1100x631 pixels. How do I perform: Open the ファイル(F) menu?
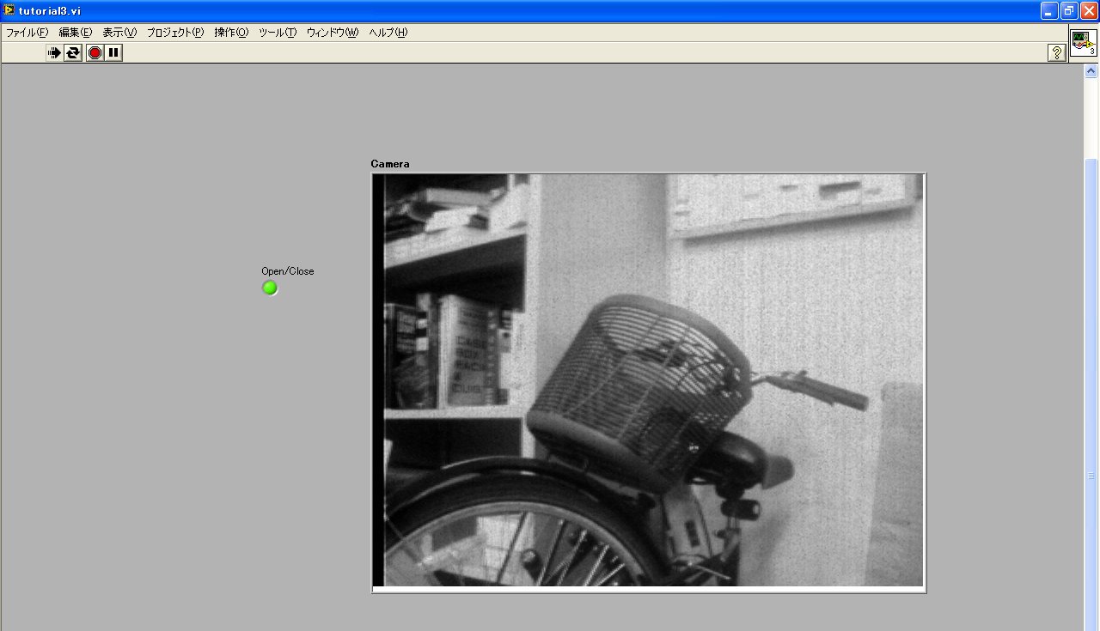coord(27,33)
